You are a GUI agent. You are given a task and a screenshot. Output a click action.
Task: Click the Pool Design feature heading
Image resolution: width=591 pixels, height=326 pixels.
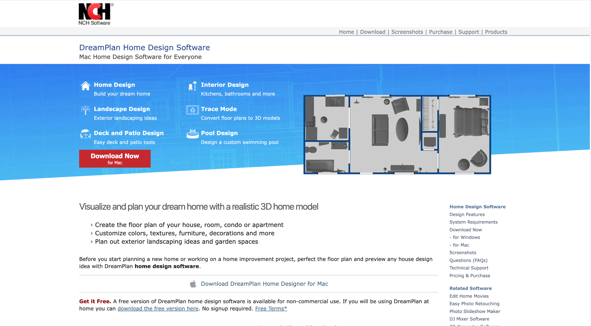(x=219, y=133)
